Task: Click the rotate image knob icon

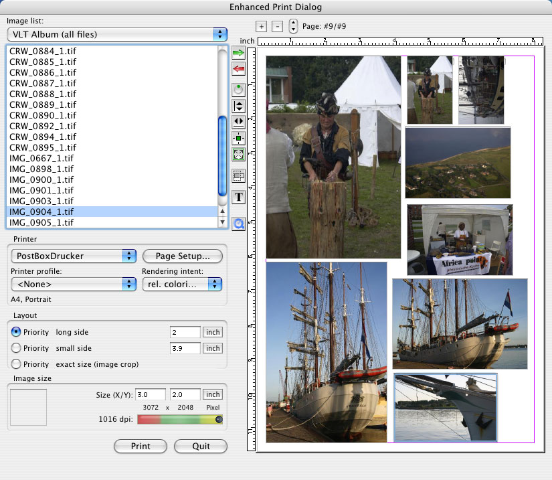Action: tap(238, 88)
